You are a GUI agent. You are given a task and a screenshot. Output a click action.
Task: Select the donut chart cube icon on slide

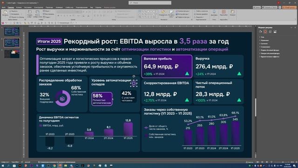coord(62,98)
